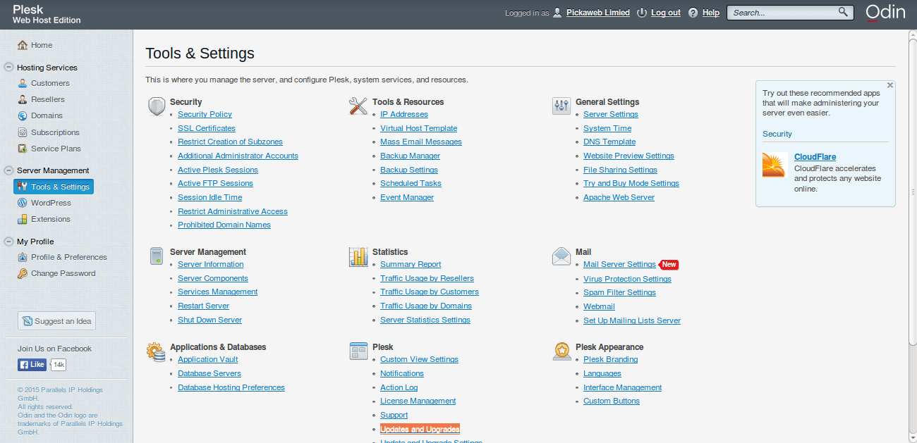This screenshot has height=443, width=917.
Task: Open the Spam Filter Settings link
Action: tap(619, 292)
